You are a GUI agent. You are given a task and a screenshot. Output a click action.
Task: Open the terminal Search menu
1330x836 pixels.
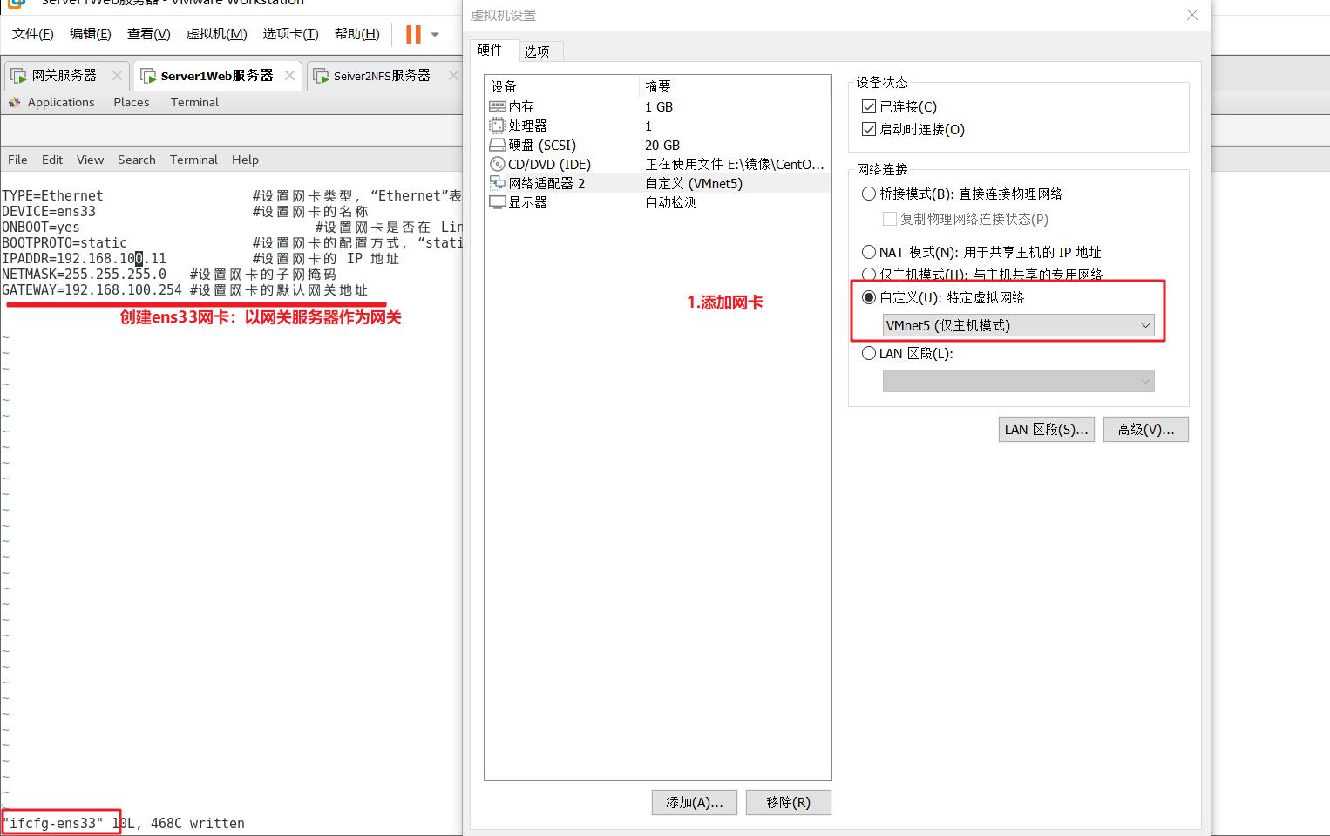(137, 160)
